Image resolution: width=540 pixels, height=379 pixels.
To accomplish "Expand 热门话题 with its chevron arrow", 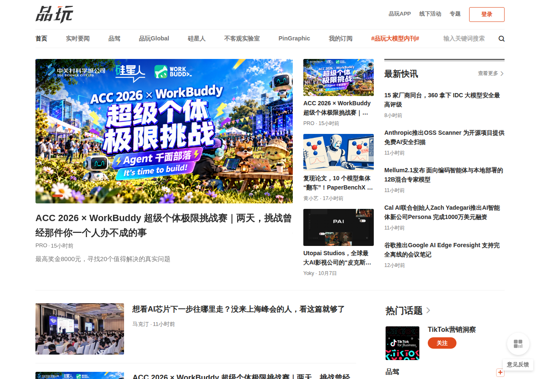I will (x=428, y=310).
